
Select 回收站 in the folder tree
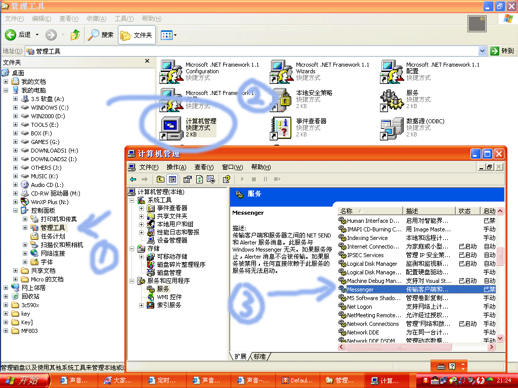pyautogui.click(x=30, y=296)
